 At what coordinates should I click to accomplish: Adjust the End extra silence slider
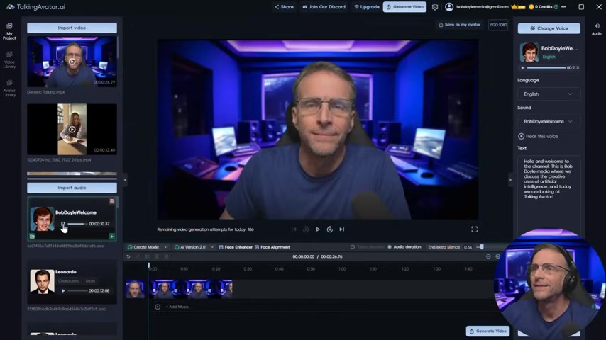tap(482, 247)
